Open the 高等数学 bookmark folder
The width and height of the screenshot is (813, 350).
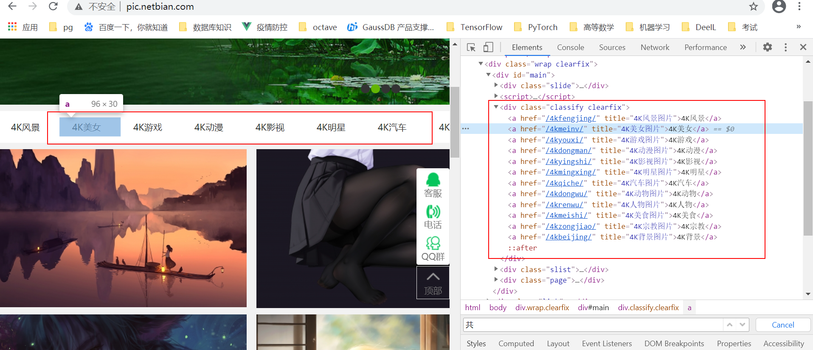(591, 27)
